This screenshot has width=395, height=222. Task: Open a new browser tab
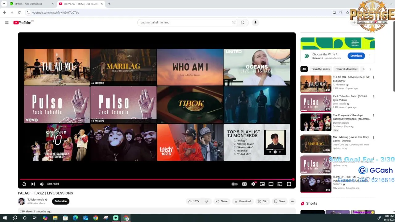(109, 4)
